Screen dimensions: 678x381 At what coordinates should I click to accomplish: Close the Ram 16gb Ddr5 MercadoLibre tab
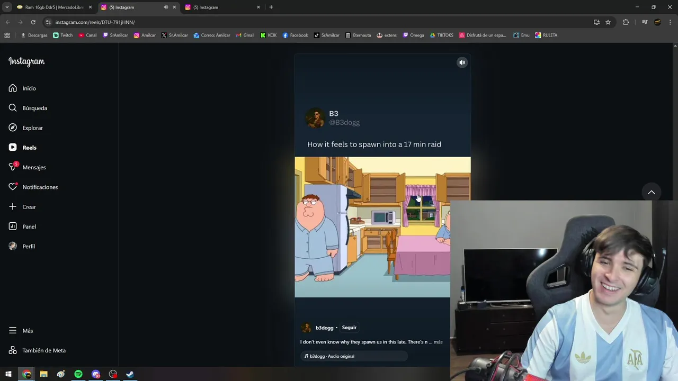click(x=90, y=7)
